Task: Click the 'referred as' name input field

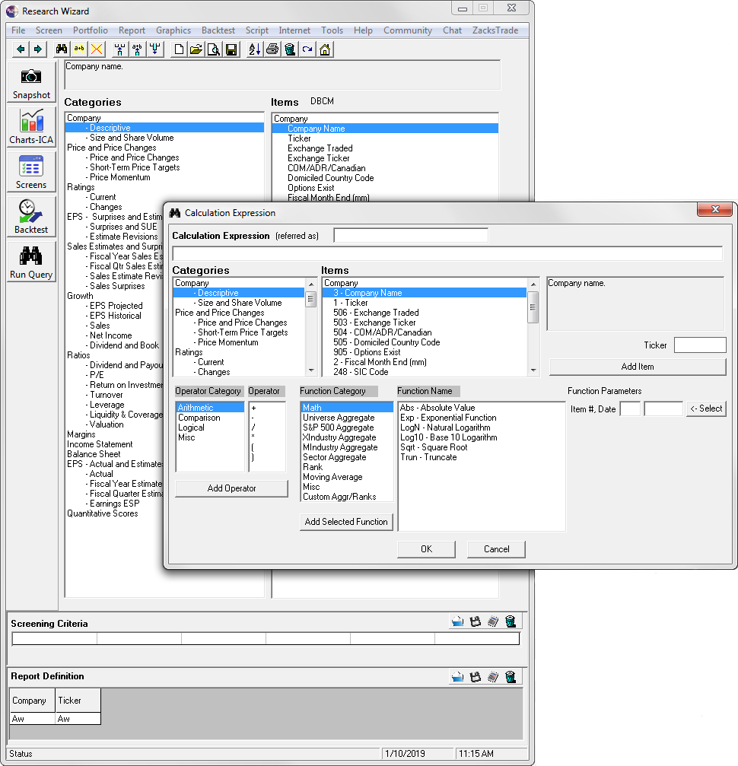Action: (x=411, y=236)
